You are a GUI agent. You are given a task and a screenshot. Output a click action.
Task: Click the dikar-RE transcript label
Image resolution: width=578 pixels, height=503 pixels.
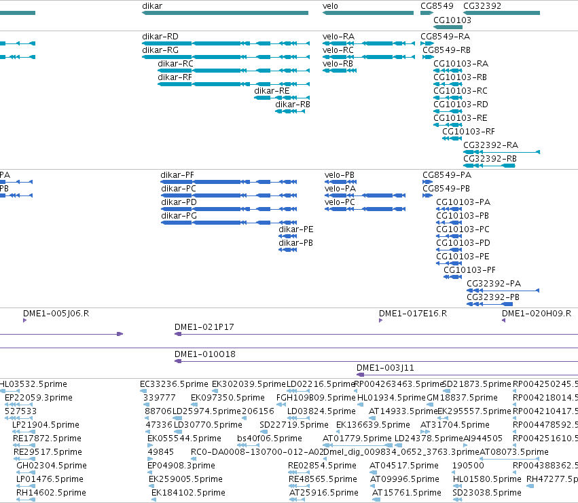click(x=272, y=91)
